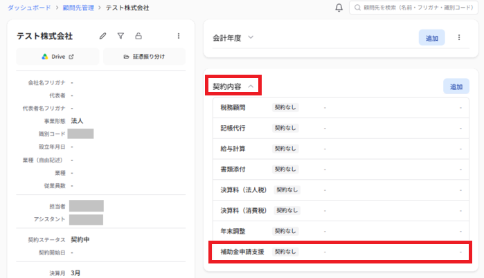
Task: Open the Drive button
Action: 57,57
